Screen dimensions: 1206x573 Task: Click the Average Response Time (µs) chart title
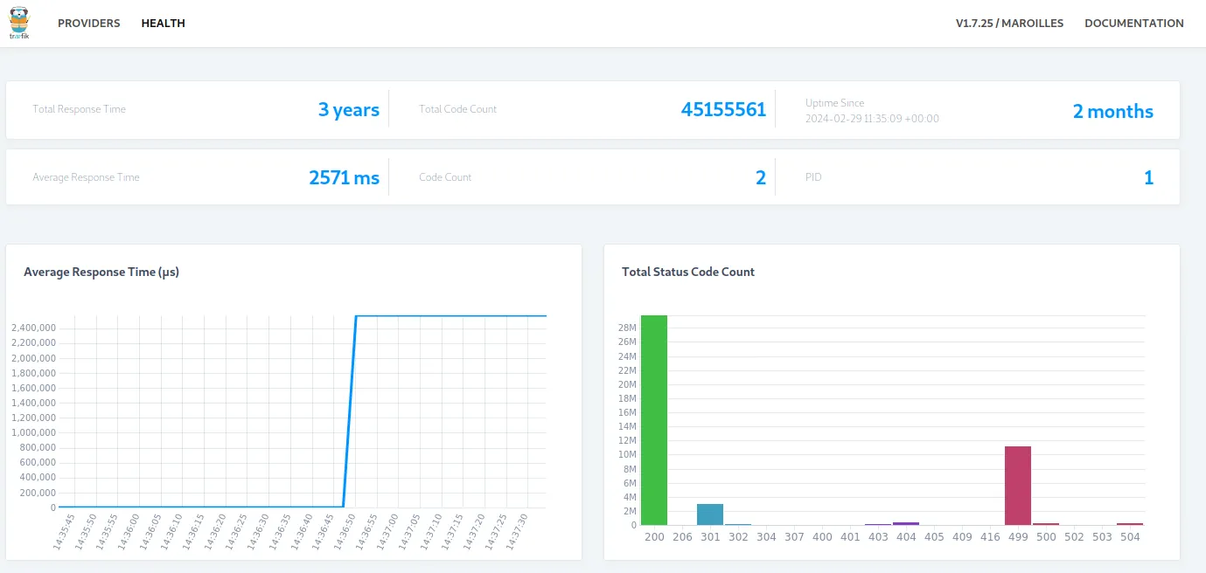click(x=101, y=272)
